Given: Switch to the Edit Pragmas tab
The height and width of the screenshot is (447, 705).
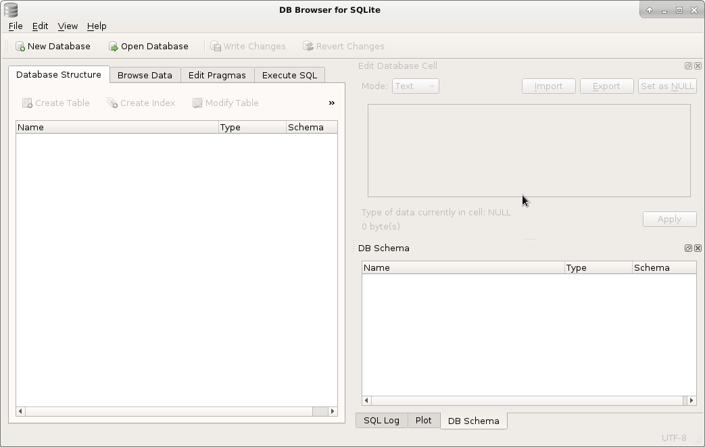Looking at the screenshot, I should pos(217,75).
